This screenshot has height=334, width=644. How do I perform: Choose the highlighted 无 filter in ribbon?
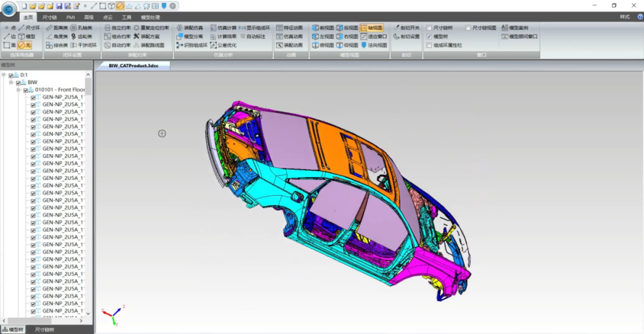[24, 45]
